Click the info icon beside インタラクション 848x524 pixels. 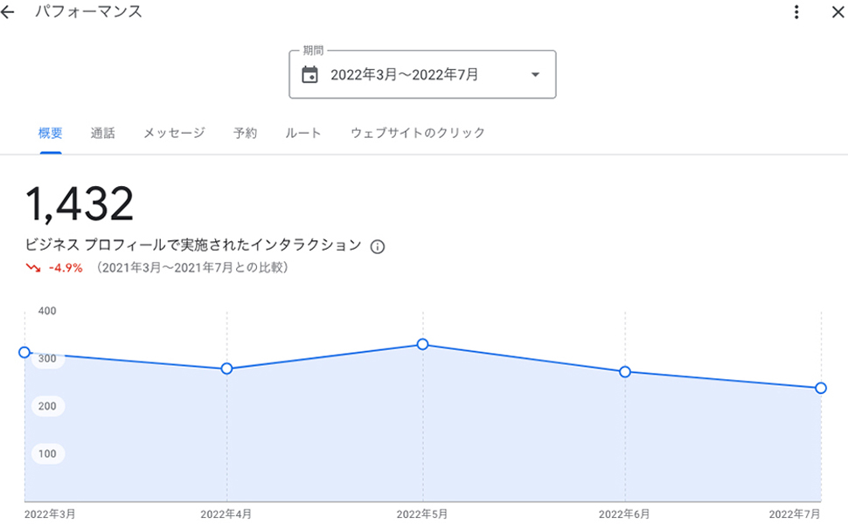tap(378, 246)
